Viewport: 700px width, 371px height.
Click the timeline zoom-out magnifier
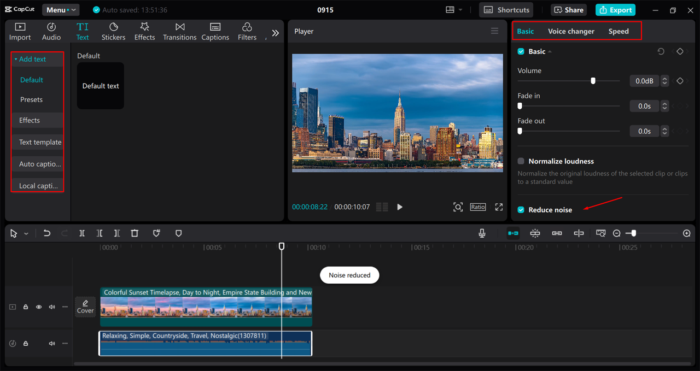tap(617, 233)
